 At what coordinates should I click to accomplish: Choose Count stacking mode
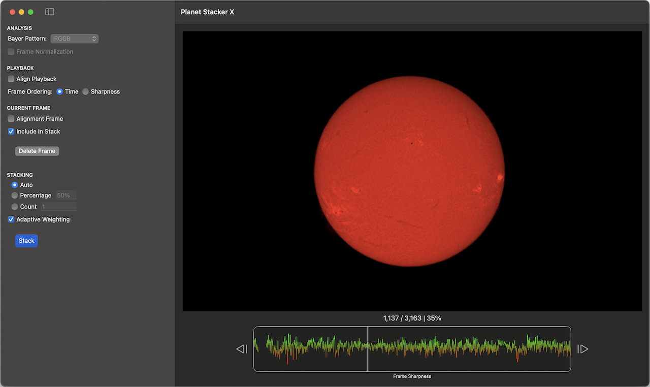click(x=15, y=207)
